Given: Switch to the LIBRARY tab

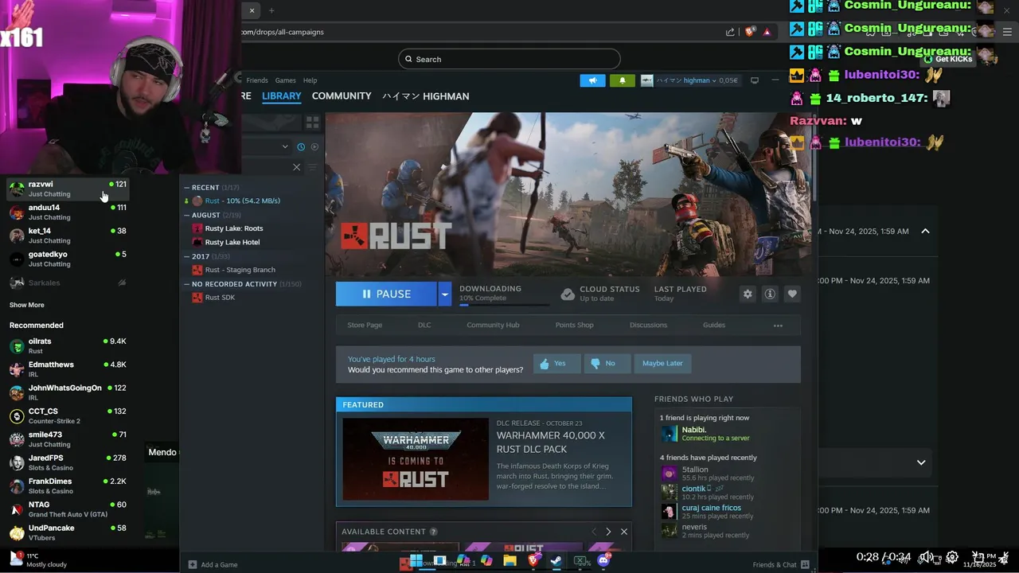Looking at the screenshot, I should coord(282,96).
